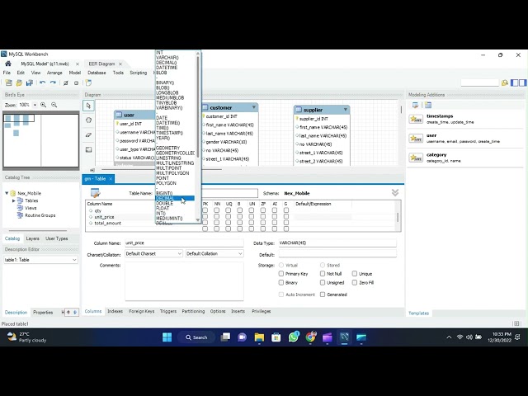This screenshot has width=528, height=396.
Task: Open the Zoom percentage dropdown
Action: tap(35, 105)
